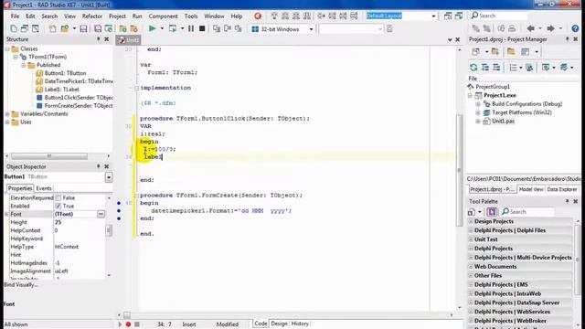Click the Collapse all icon in Project Manager
The image size is (585, 329).
496,68
